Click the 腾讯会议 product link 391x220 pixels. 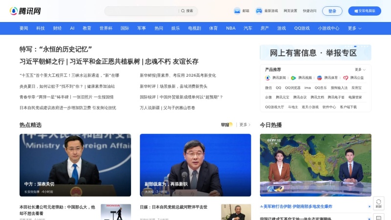point(300,97)
